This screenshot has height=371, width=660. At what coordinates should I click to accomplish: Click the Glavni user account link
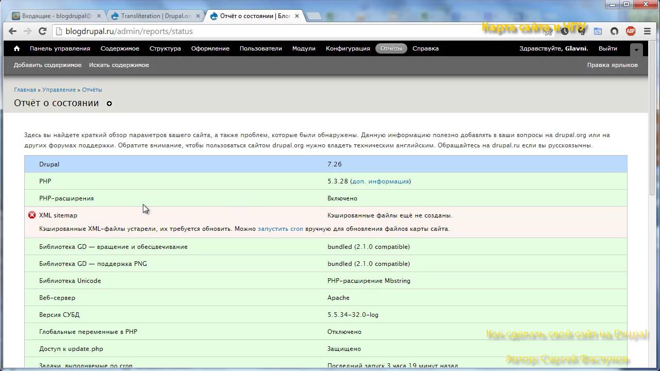pos(576,48)
